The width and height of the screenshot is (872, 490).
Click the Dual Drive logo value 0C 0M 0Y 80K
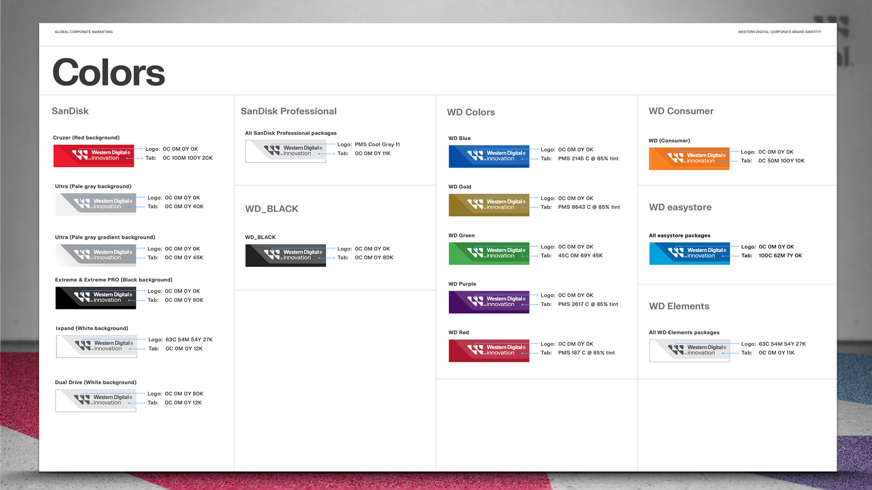pos(184,394)
